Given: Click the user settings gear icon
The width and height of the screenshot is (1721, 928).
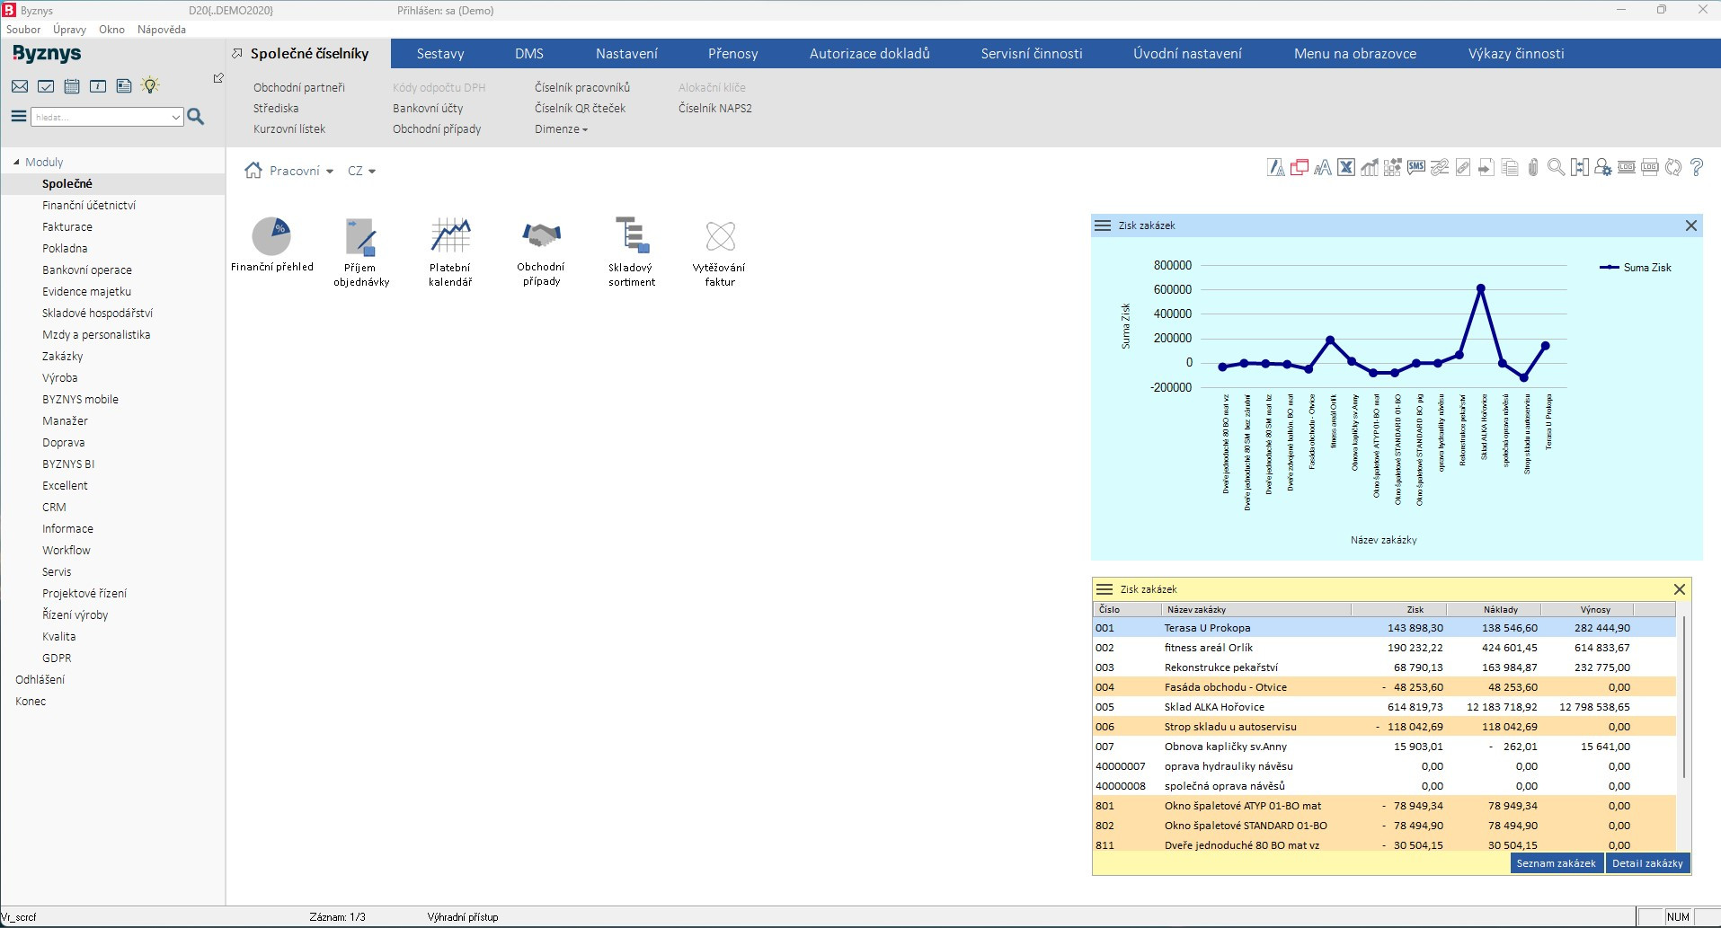Looking at the screenshot, I should click(1602, 167).
